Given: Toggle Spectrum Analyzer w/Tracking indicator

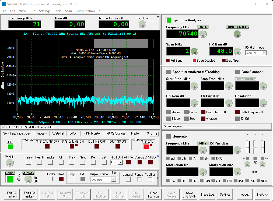Looking at the screenshot, I should tap(169, 72).
